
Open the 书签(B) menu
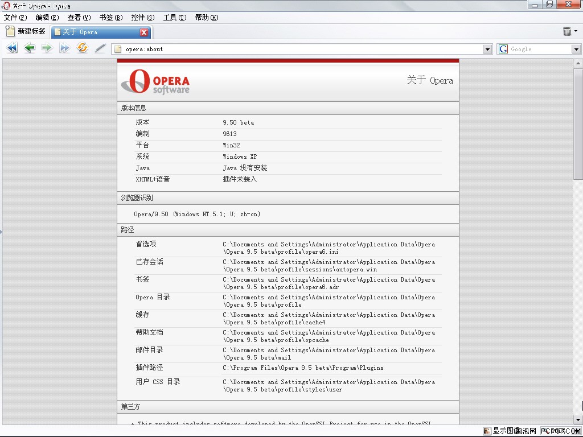click(x=111, y=18)
